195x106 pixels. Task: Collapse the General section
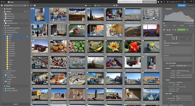pos(164,68)
